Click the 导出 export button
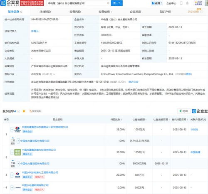Image resolution: width=208 pixels, height=194 pixels. pyautogui.click(x=184, y=111)
